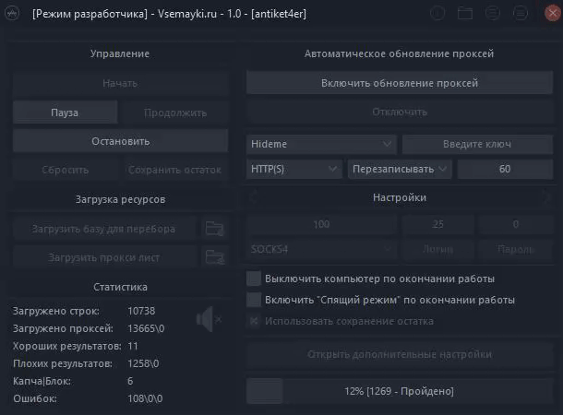Click the Пауза button
Image resolution: width=563 pixels, height=415 pixels.
65,113
